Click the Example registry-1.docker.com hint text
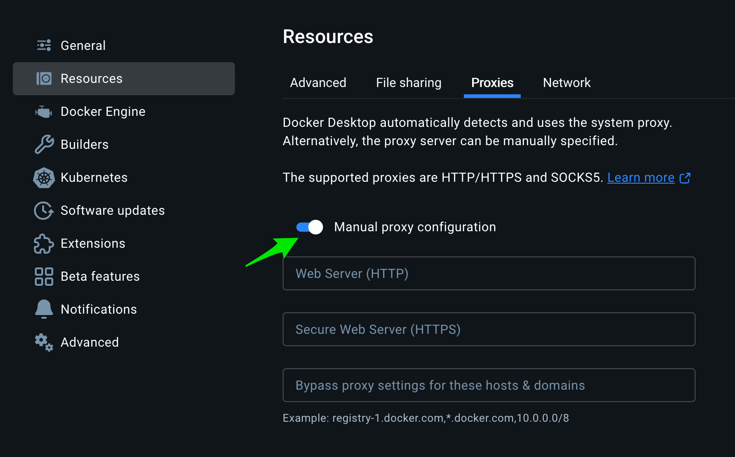 [426, 418]
